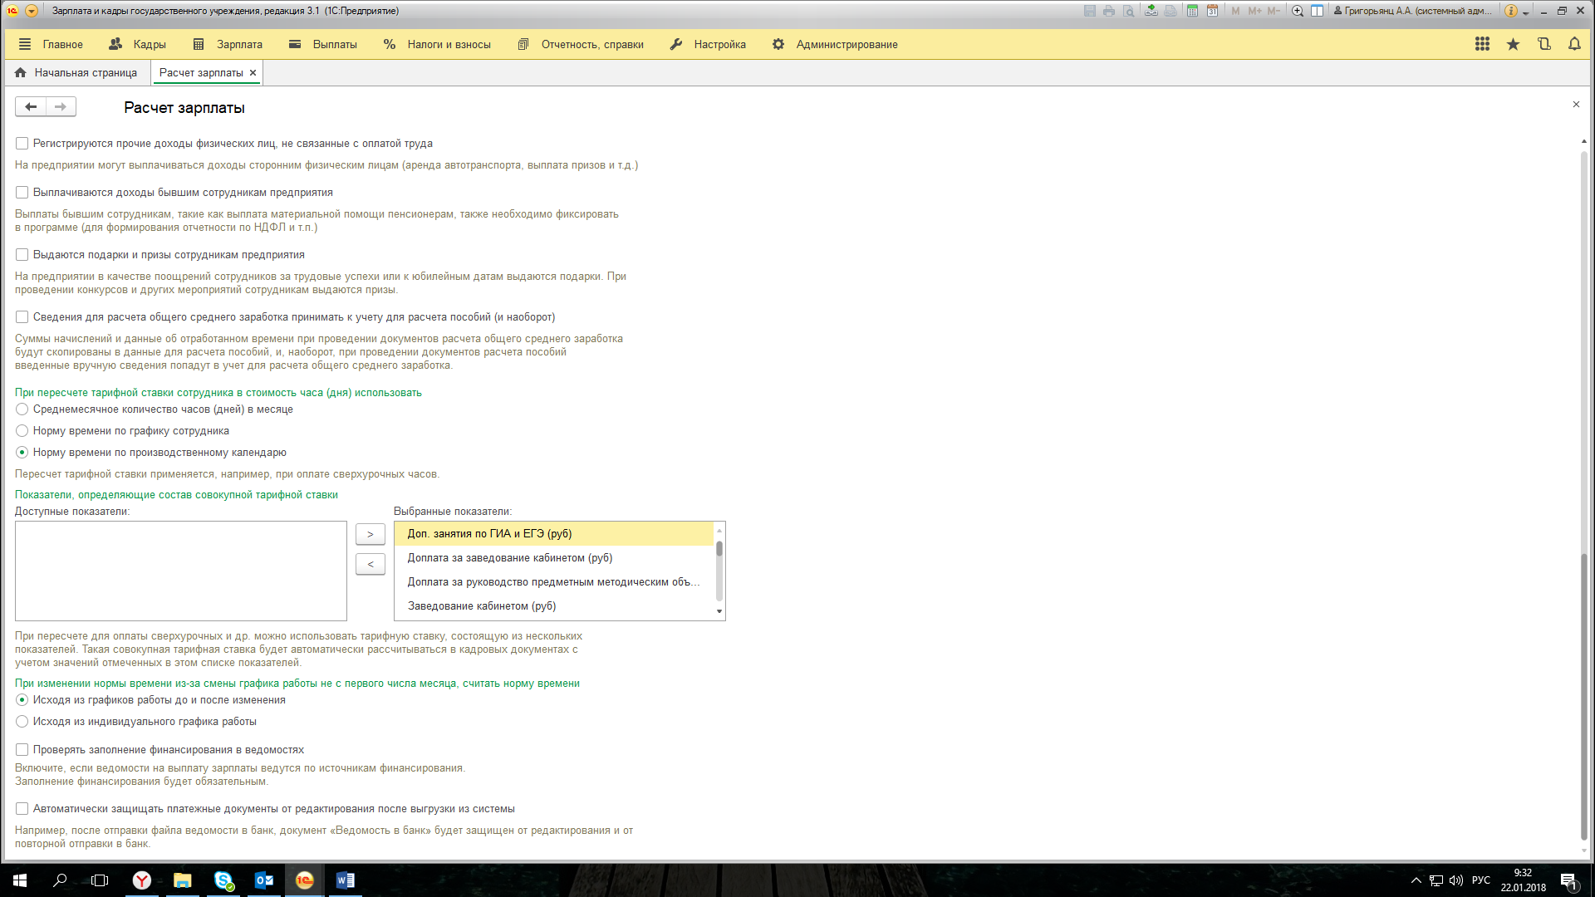Select Доплата за заведование кабинетом row
The width and height of the screenshot is (1595, 897).
point(554,558)
